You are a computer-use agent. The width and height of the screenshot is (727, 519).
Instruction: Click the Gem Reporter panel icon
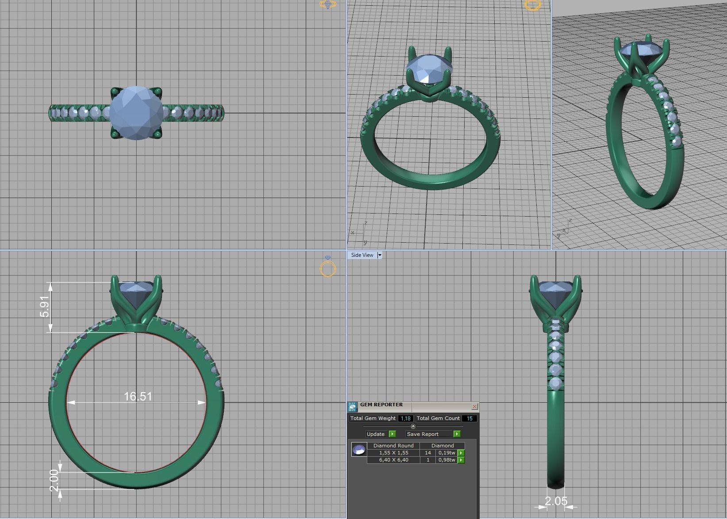point(352,407)
